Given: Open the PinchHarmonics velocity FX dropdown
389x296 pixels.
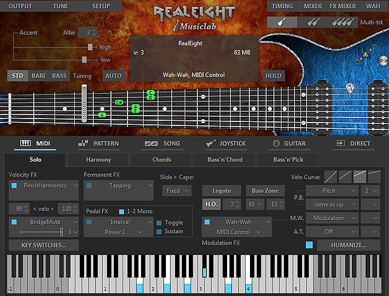Looking at the screenshot, I should 43,186.
